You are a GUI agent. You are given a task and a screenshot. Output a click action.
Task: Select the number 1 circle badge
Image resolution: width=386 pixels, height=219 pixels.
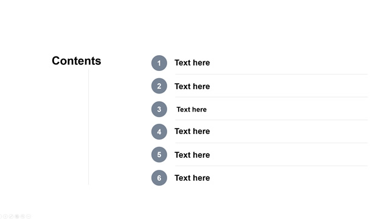coord(159,63)
